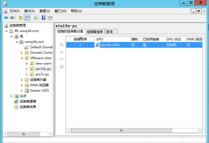Sort by GPO 状态 column header
Viewport: 209px width, 143px height.
point(175,39)
